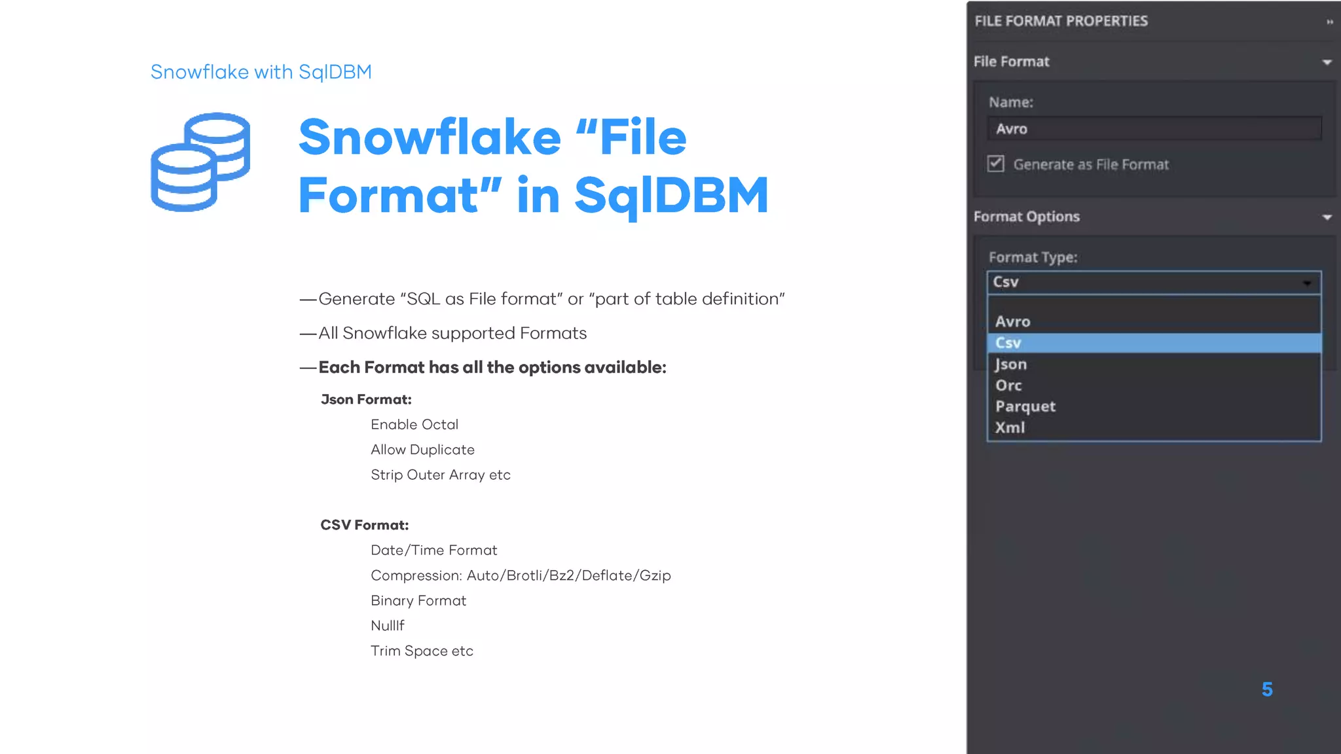Click the File Format section header label

pos(1011,62)
